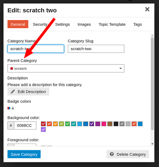Click the red-blue badge preview icon
This screenshot has height=167, width=159.
9,108
